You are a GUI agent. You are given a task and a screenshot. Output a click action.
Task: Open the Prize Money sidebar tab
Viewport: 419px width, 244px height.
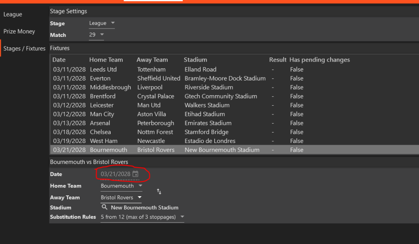(19, 31)
